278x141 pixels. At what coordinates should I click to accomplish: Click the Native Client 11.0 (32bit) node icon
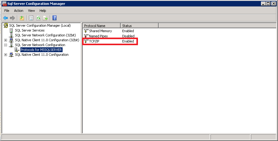pos(11,40)
